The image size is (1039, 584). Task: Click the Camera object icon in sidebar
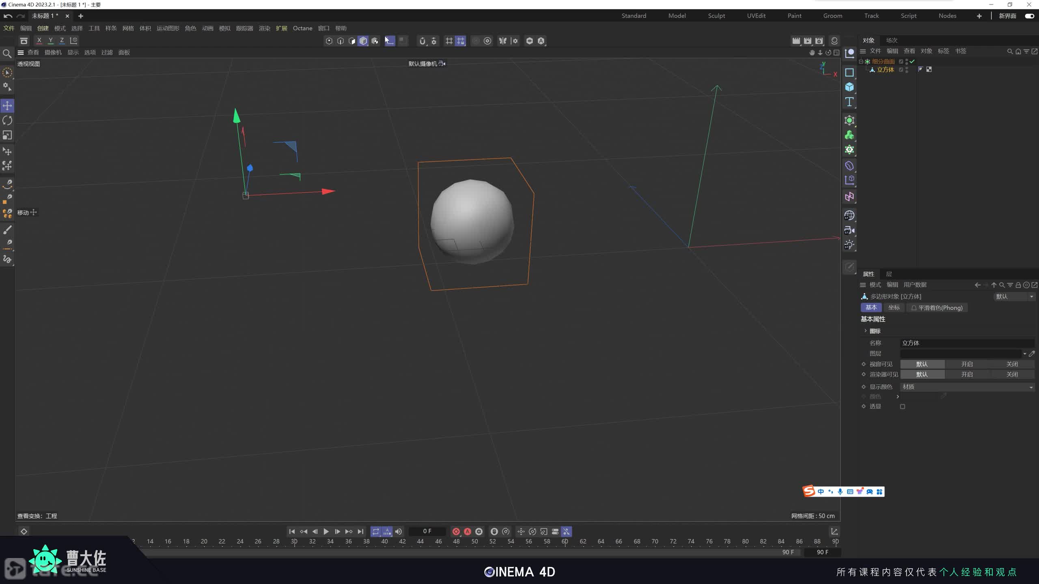(849, 230)
